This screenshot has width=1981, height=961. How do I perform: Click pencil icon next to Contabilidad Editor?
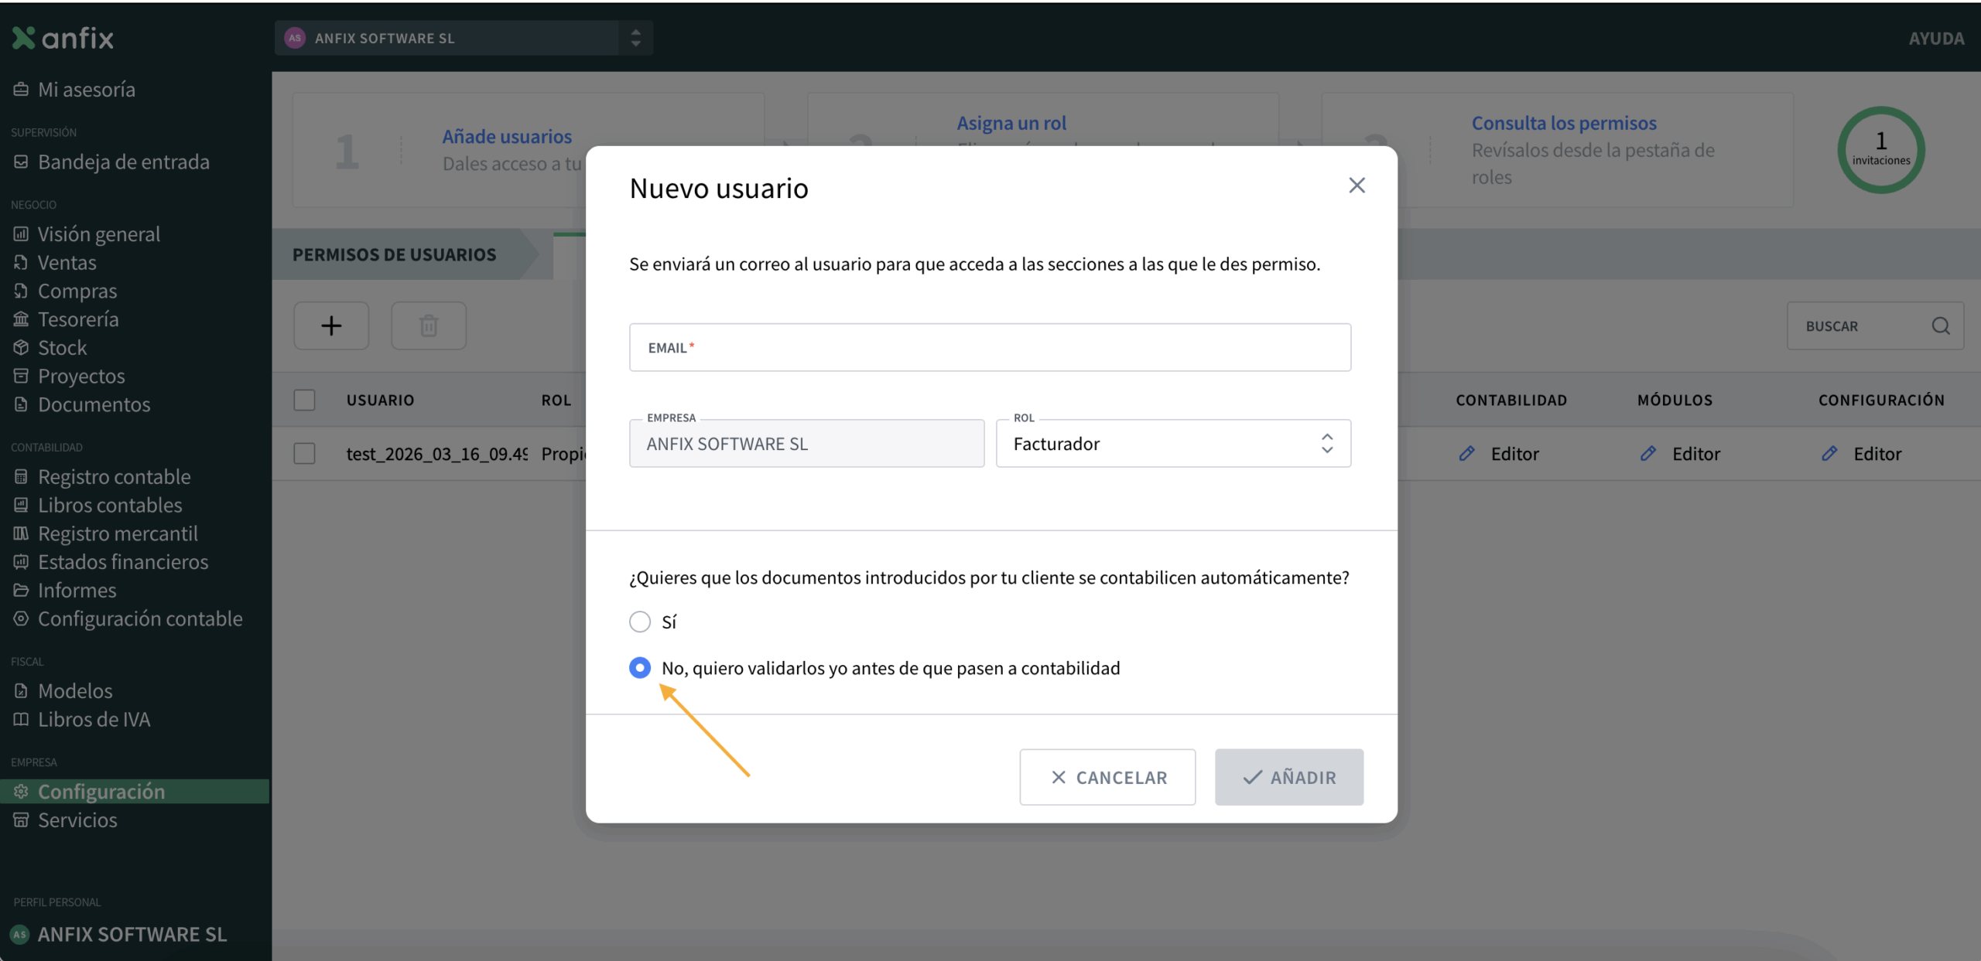point(1466,454)
